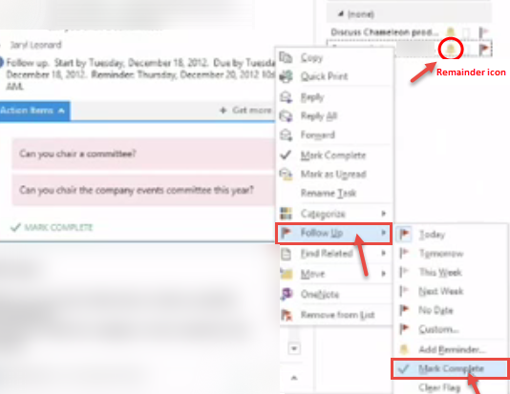Click the Forward envelope icon
The image size is (510, 394).
(287, 135)
